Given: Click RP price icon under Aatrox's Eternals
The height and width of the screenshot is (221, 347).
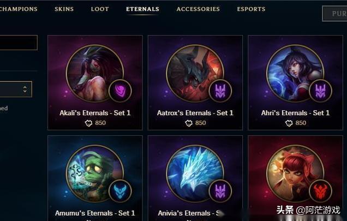Looking at the screenshot, I should click(x=189, y=123).
